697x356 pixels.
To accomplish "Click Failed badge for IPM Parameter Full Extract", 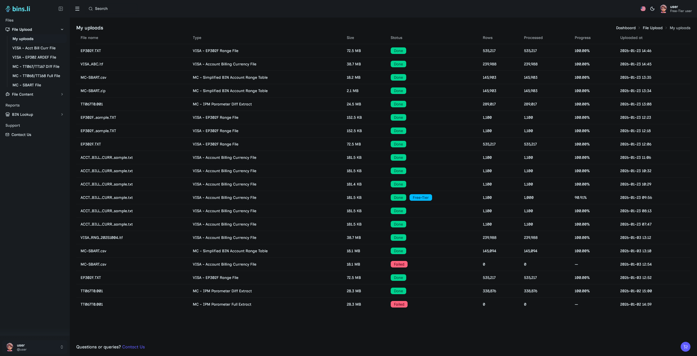I will (399, 304).
